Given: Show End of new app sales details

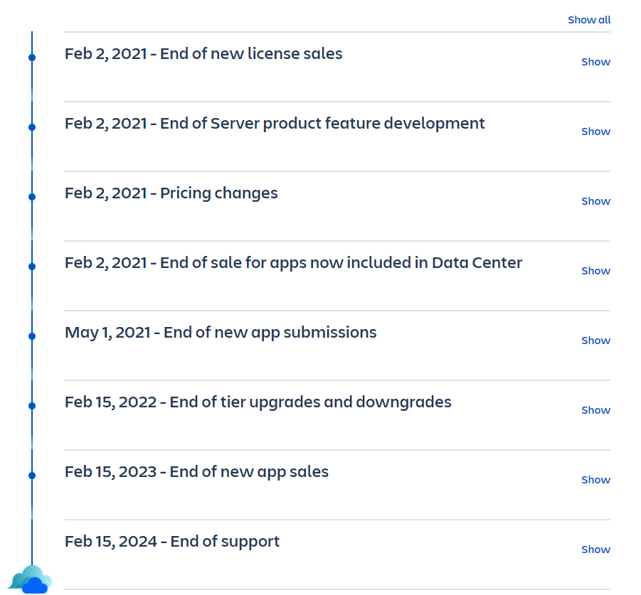Looking at the screenshot, I should 595,480.
